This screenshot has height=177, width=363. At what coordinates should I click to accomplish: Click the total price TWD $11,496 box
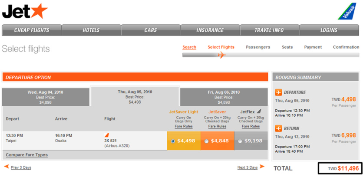pyautogui.click(x=340, y=168)
